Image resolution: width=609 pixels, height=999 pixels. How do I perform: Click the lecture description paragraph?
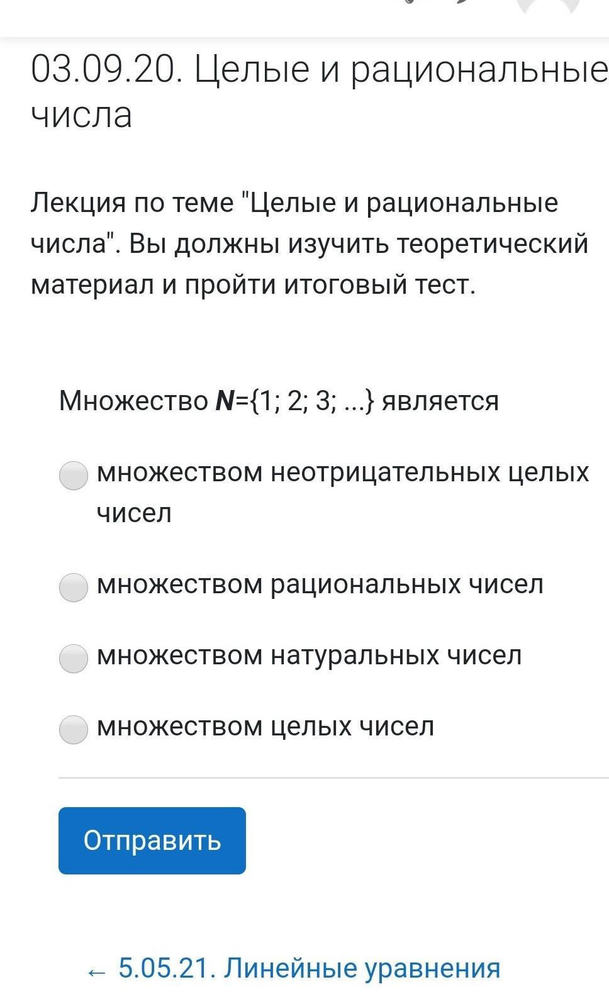coord(310,244)
